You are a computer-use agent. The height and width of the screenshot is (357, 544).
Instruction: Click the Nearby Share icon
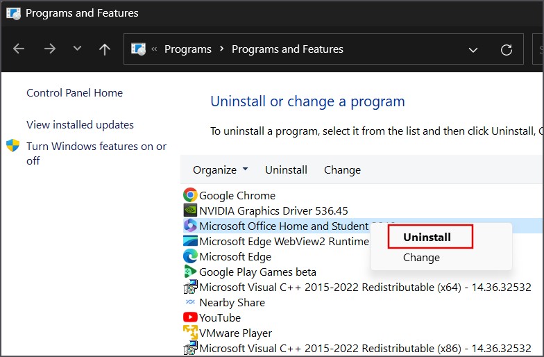tap(190, 302)
